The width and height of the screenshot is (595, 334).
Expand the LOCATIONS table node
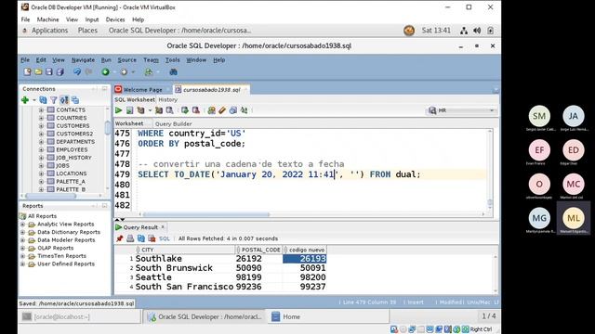point(41,173)
